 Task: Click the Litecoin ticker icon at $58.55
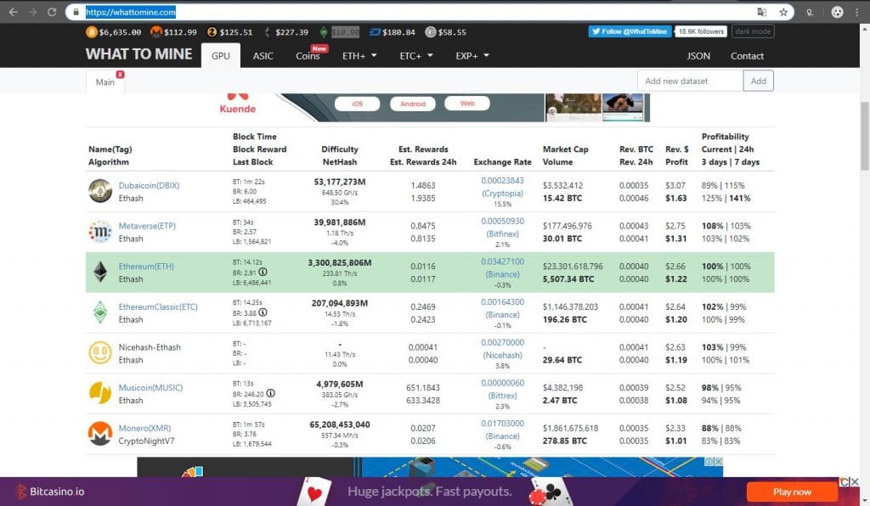(431, 32)
